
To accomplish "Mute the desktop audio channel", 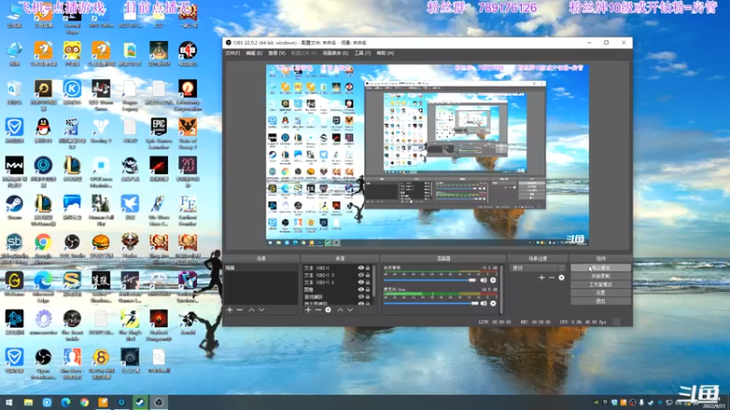I will click(x=484, y=281).
